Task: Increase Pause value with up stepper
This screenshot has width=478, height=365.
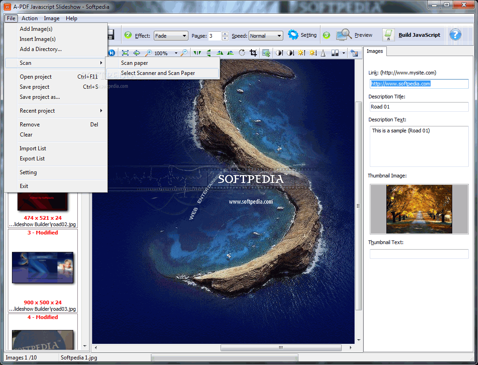Action: [225, 34]
